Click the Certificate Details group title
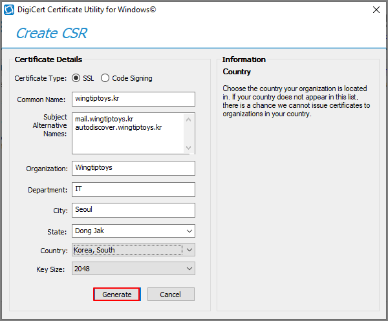The width and height of the screenshot is (388, 321). click(x=48, y=59)
